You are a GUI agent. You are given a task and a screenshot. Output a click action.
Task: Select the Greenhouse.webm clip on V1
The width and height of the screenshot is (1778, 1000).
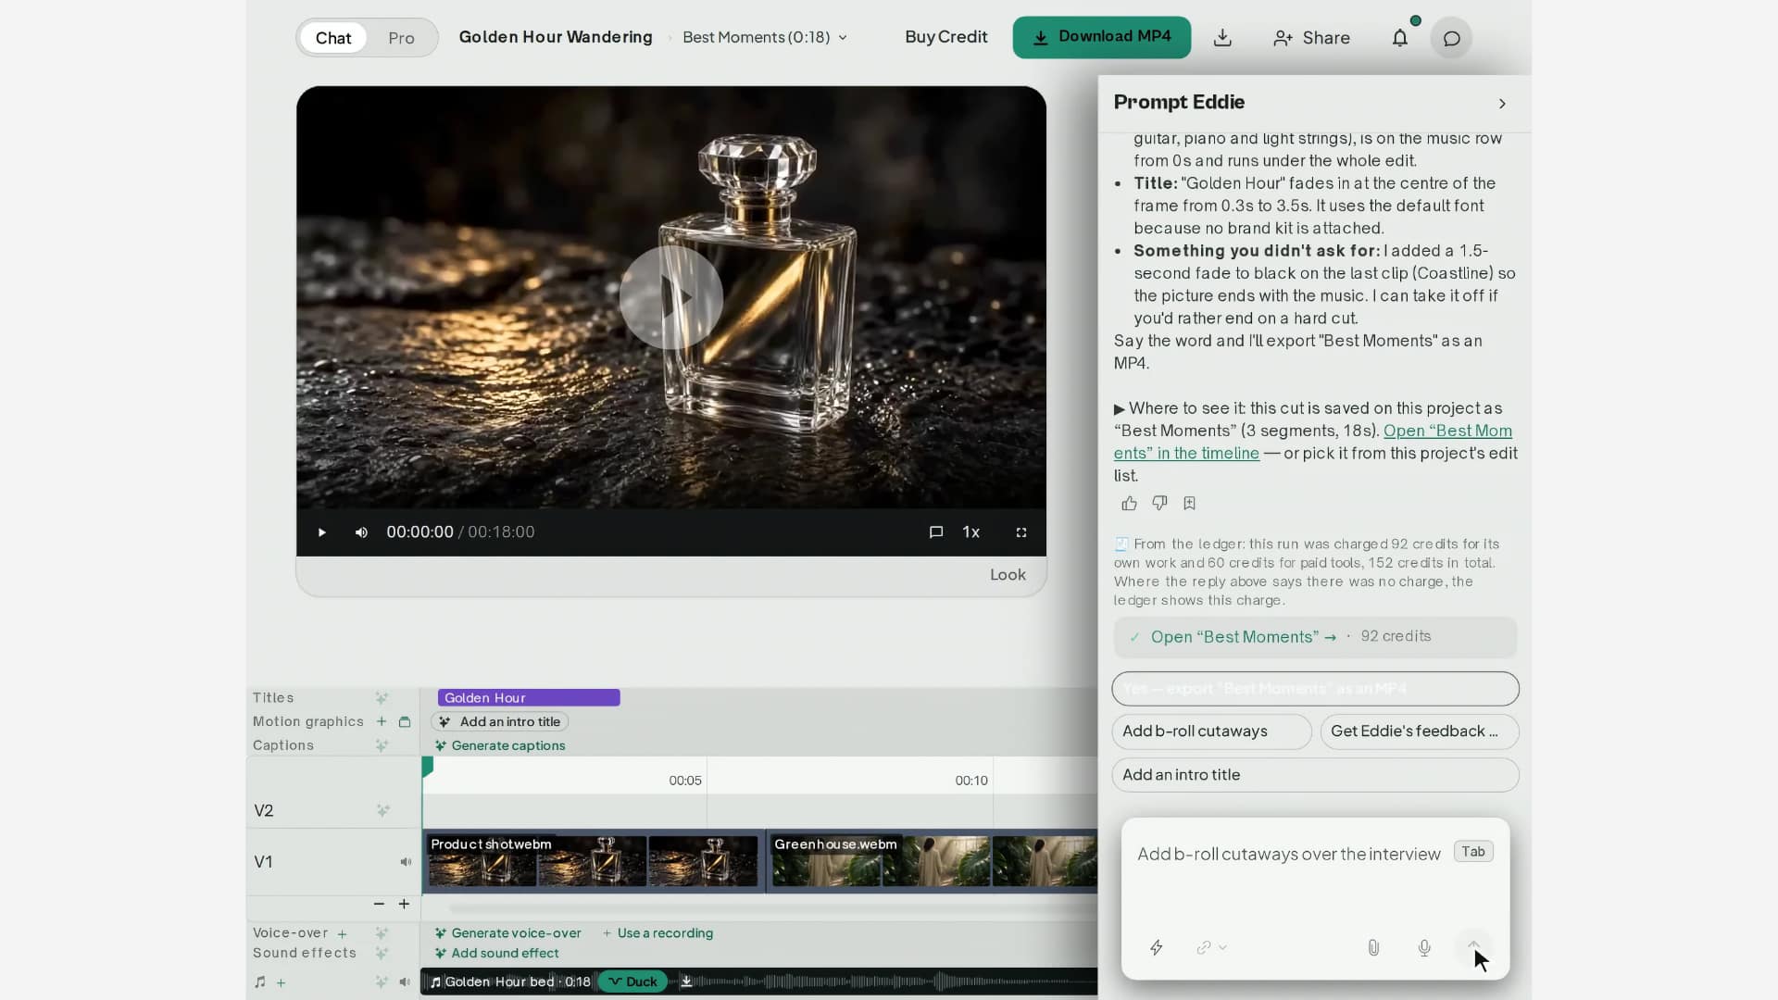coord(933,861)
